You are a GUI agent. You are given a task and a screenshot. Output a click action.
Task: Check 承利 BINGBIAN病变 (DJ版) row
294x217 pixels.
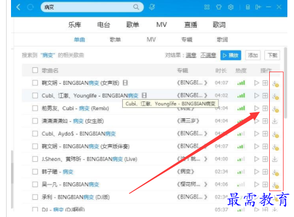coord(35,197)
